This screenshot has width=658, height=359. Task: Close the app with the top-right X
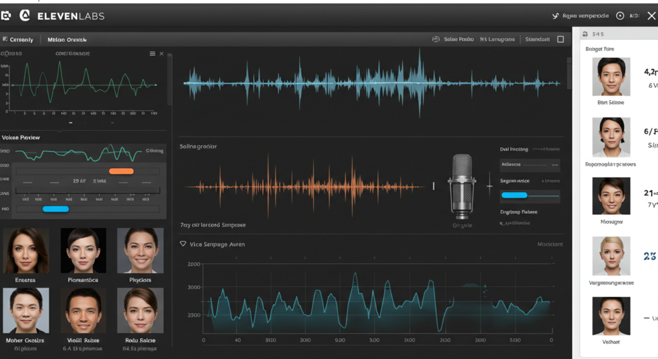click(652, 16)
